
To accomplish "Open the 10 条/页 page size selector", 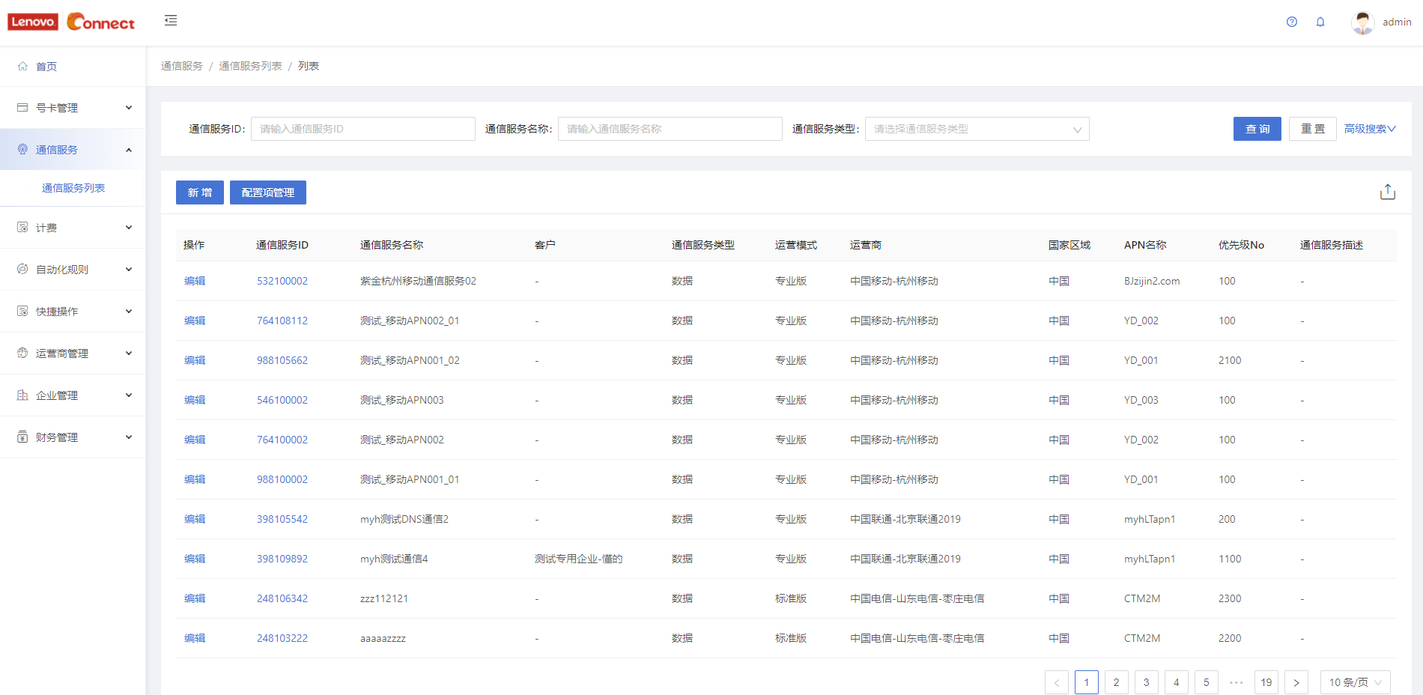I will pos(1355,682).
